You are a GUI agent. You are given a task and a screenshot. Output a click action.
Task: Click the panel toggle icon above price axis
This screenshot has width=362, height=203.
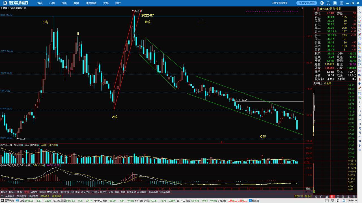pyautogui.click(x=302, y=8)
